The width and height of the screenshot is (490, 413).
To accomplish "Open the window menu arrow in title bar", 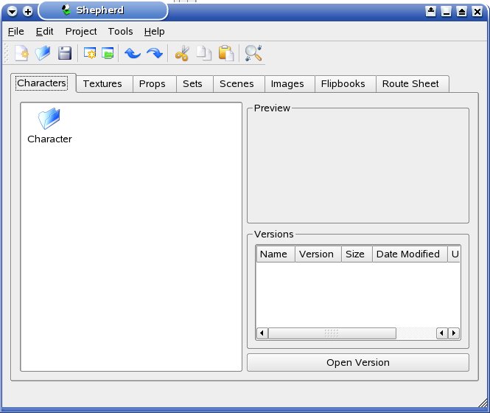I will [x=12, y=12].
